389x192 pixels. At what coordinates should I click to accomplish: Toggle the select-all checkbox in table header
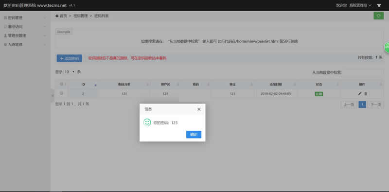point(61,84)
